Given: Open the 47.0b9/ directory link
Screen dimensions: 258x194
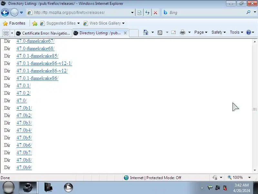Looking at the screenshot, I should click(24, 167).
